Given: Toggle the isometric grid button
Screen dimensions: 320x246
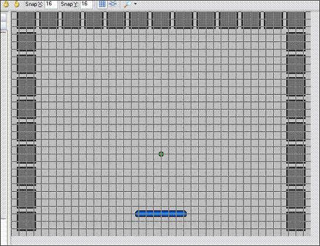Looking at the screenshot, I should [113, 4].
